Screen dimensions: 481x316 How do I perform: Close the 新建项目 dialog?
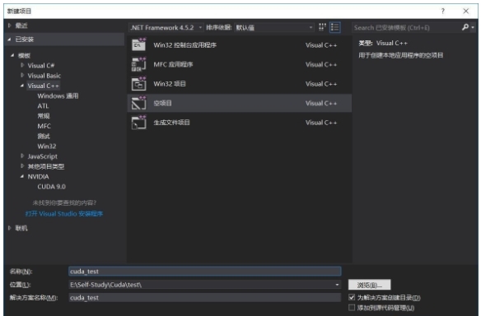pyautogui.click(x=465, y=11)
